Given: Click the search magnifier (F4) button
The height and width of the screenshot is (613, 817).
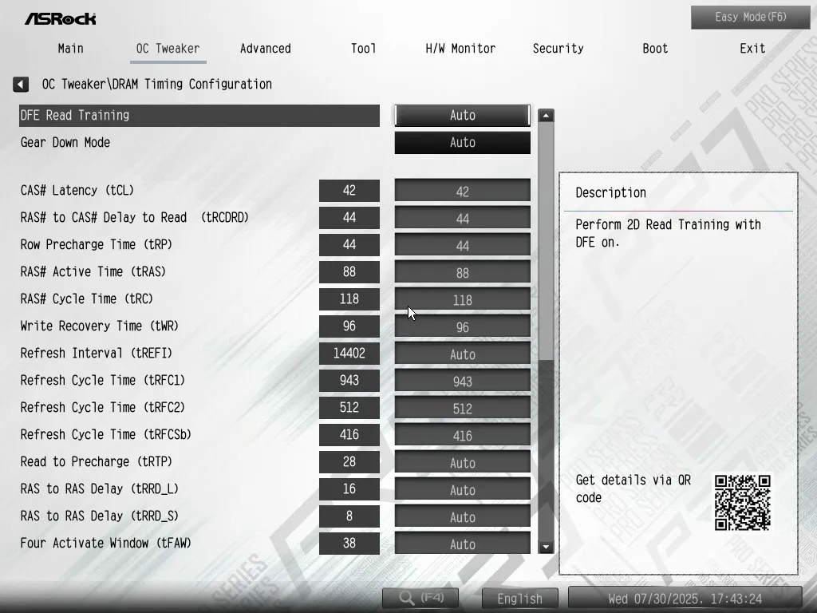Looking at the screenshot, I should (420, 598).
